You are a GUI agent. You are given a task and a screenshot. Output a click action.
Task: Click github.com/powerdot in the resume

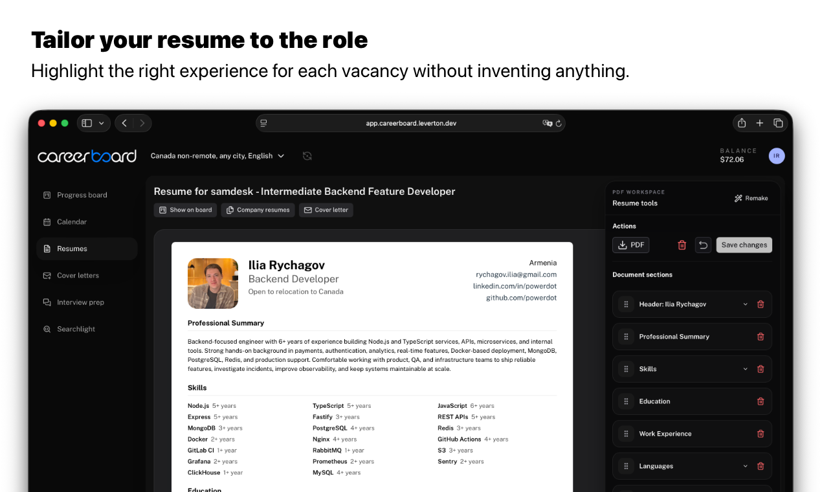[521, 298]
